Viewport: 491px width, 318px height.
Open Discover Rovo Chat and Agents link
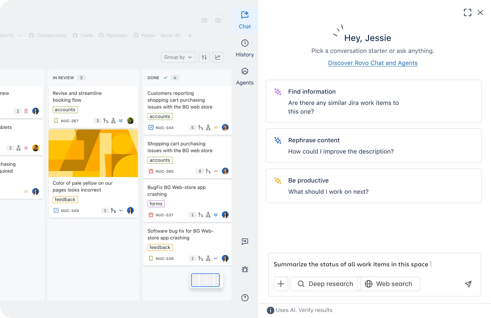pyautogui.click(x=373, y=63)
